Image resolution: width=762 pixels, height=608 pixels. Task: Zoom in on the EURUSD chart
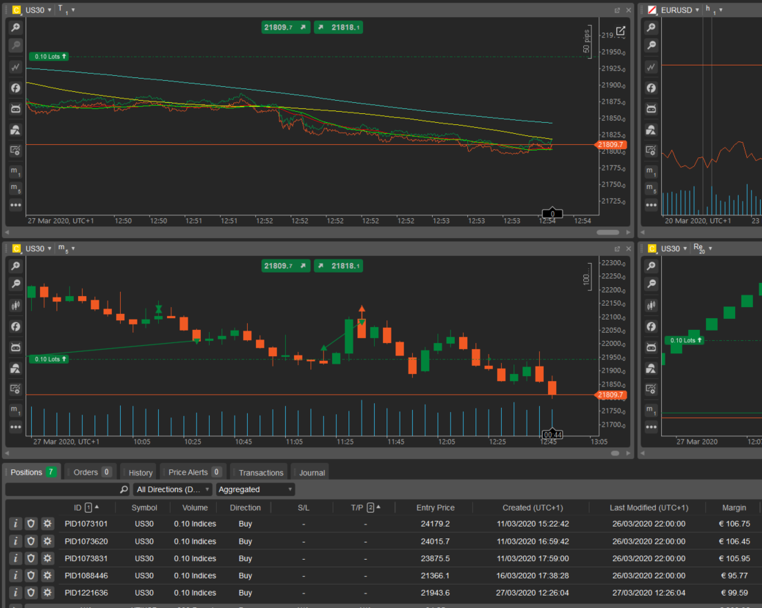pos(651,28)
